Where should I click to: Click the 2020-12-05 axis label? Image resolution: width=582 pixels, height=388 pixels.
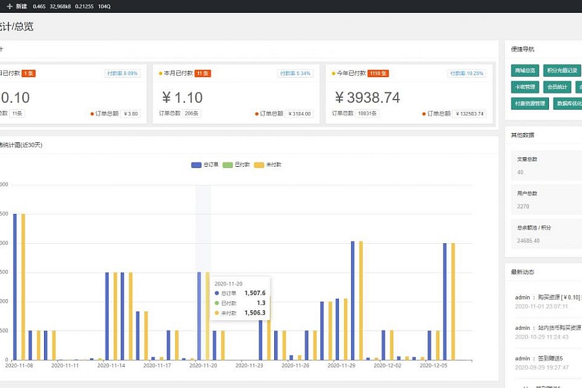(x=433, y=365)
